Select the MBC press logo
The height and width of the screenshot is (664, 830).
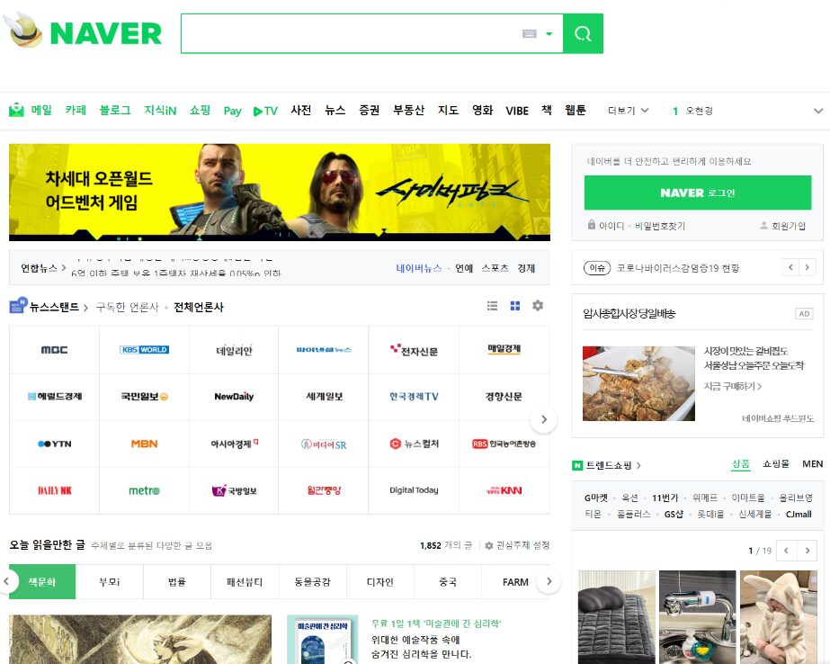[54, 350]
